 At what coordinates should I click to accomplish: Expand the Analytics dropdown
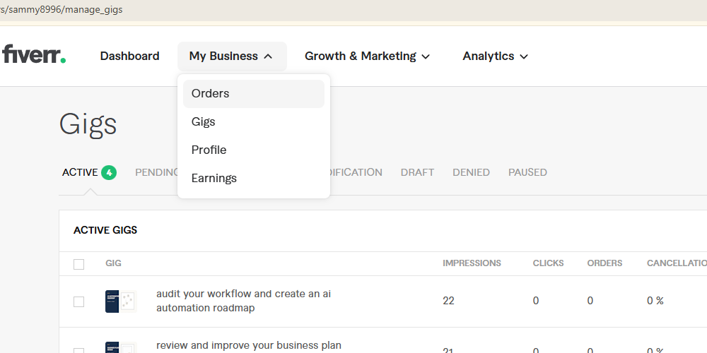tap(495, 56)
